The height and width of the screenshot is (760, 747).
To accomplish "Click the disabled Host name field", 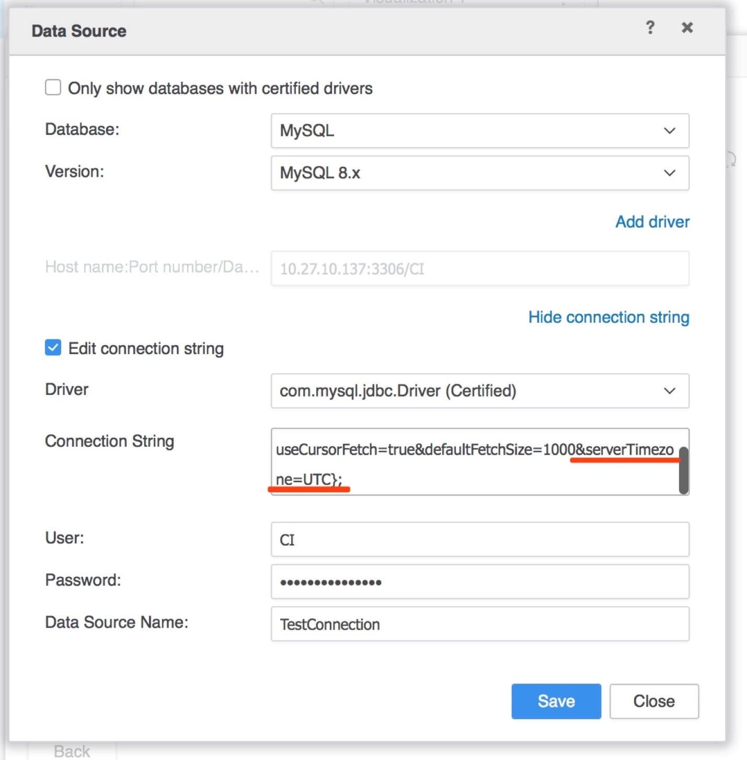I will [479, 269].
